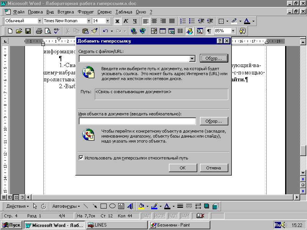This screenshot has height=230, width=307.
Task: Open the font size 14 dropdown
Action: [107, 21]
